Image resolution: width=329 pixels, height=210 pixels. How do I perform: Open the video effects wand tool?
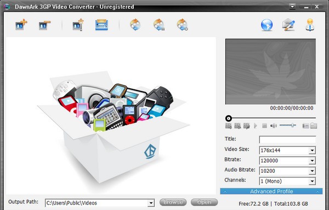78,25
